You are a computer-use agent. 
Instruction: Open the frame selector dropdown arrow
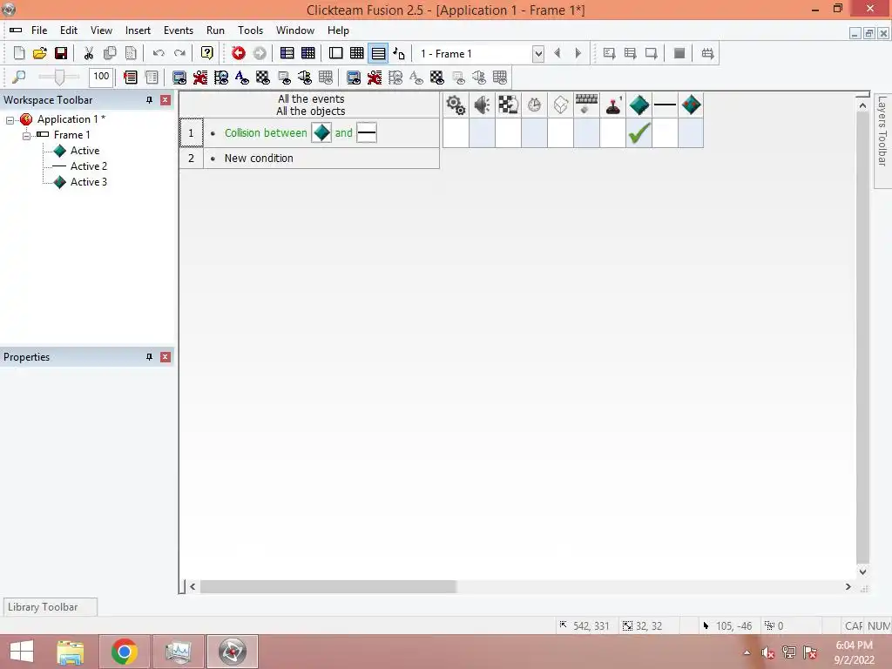[538, 54]
